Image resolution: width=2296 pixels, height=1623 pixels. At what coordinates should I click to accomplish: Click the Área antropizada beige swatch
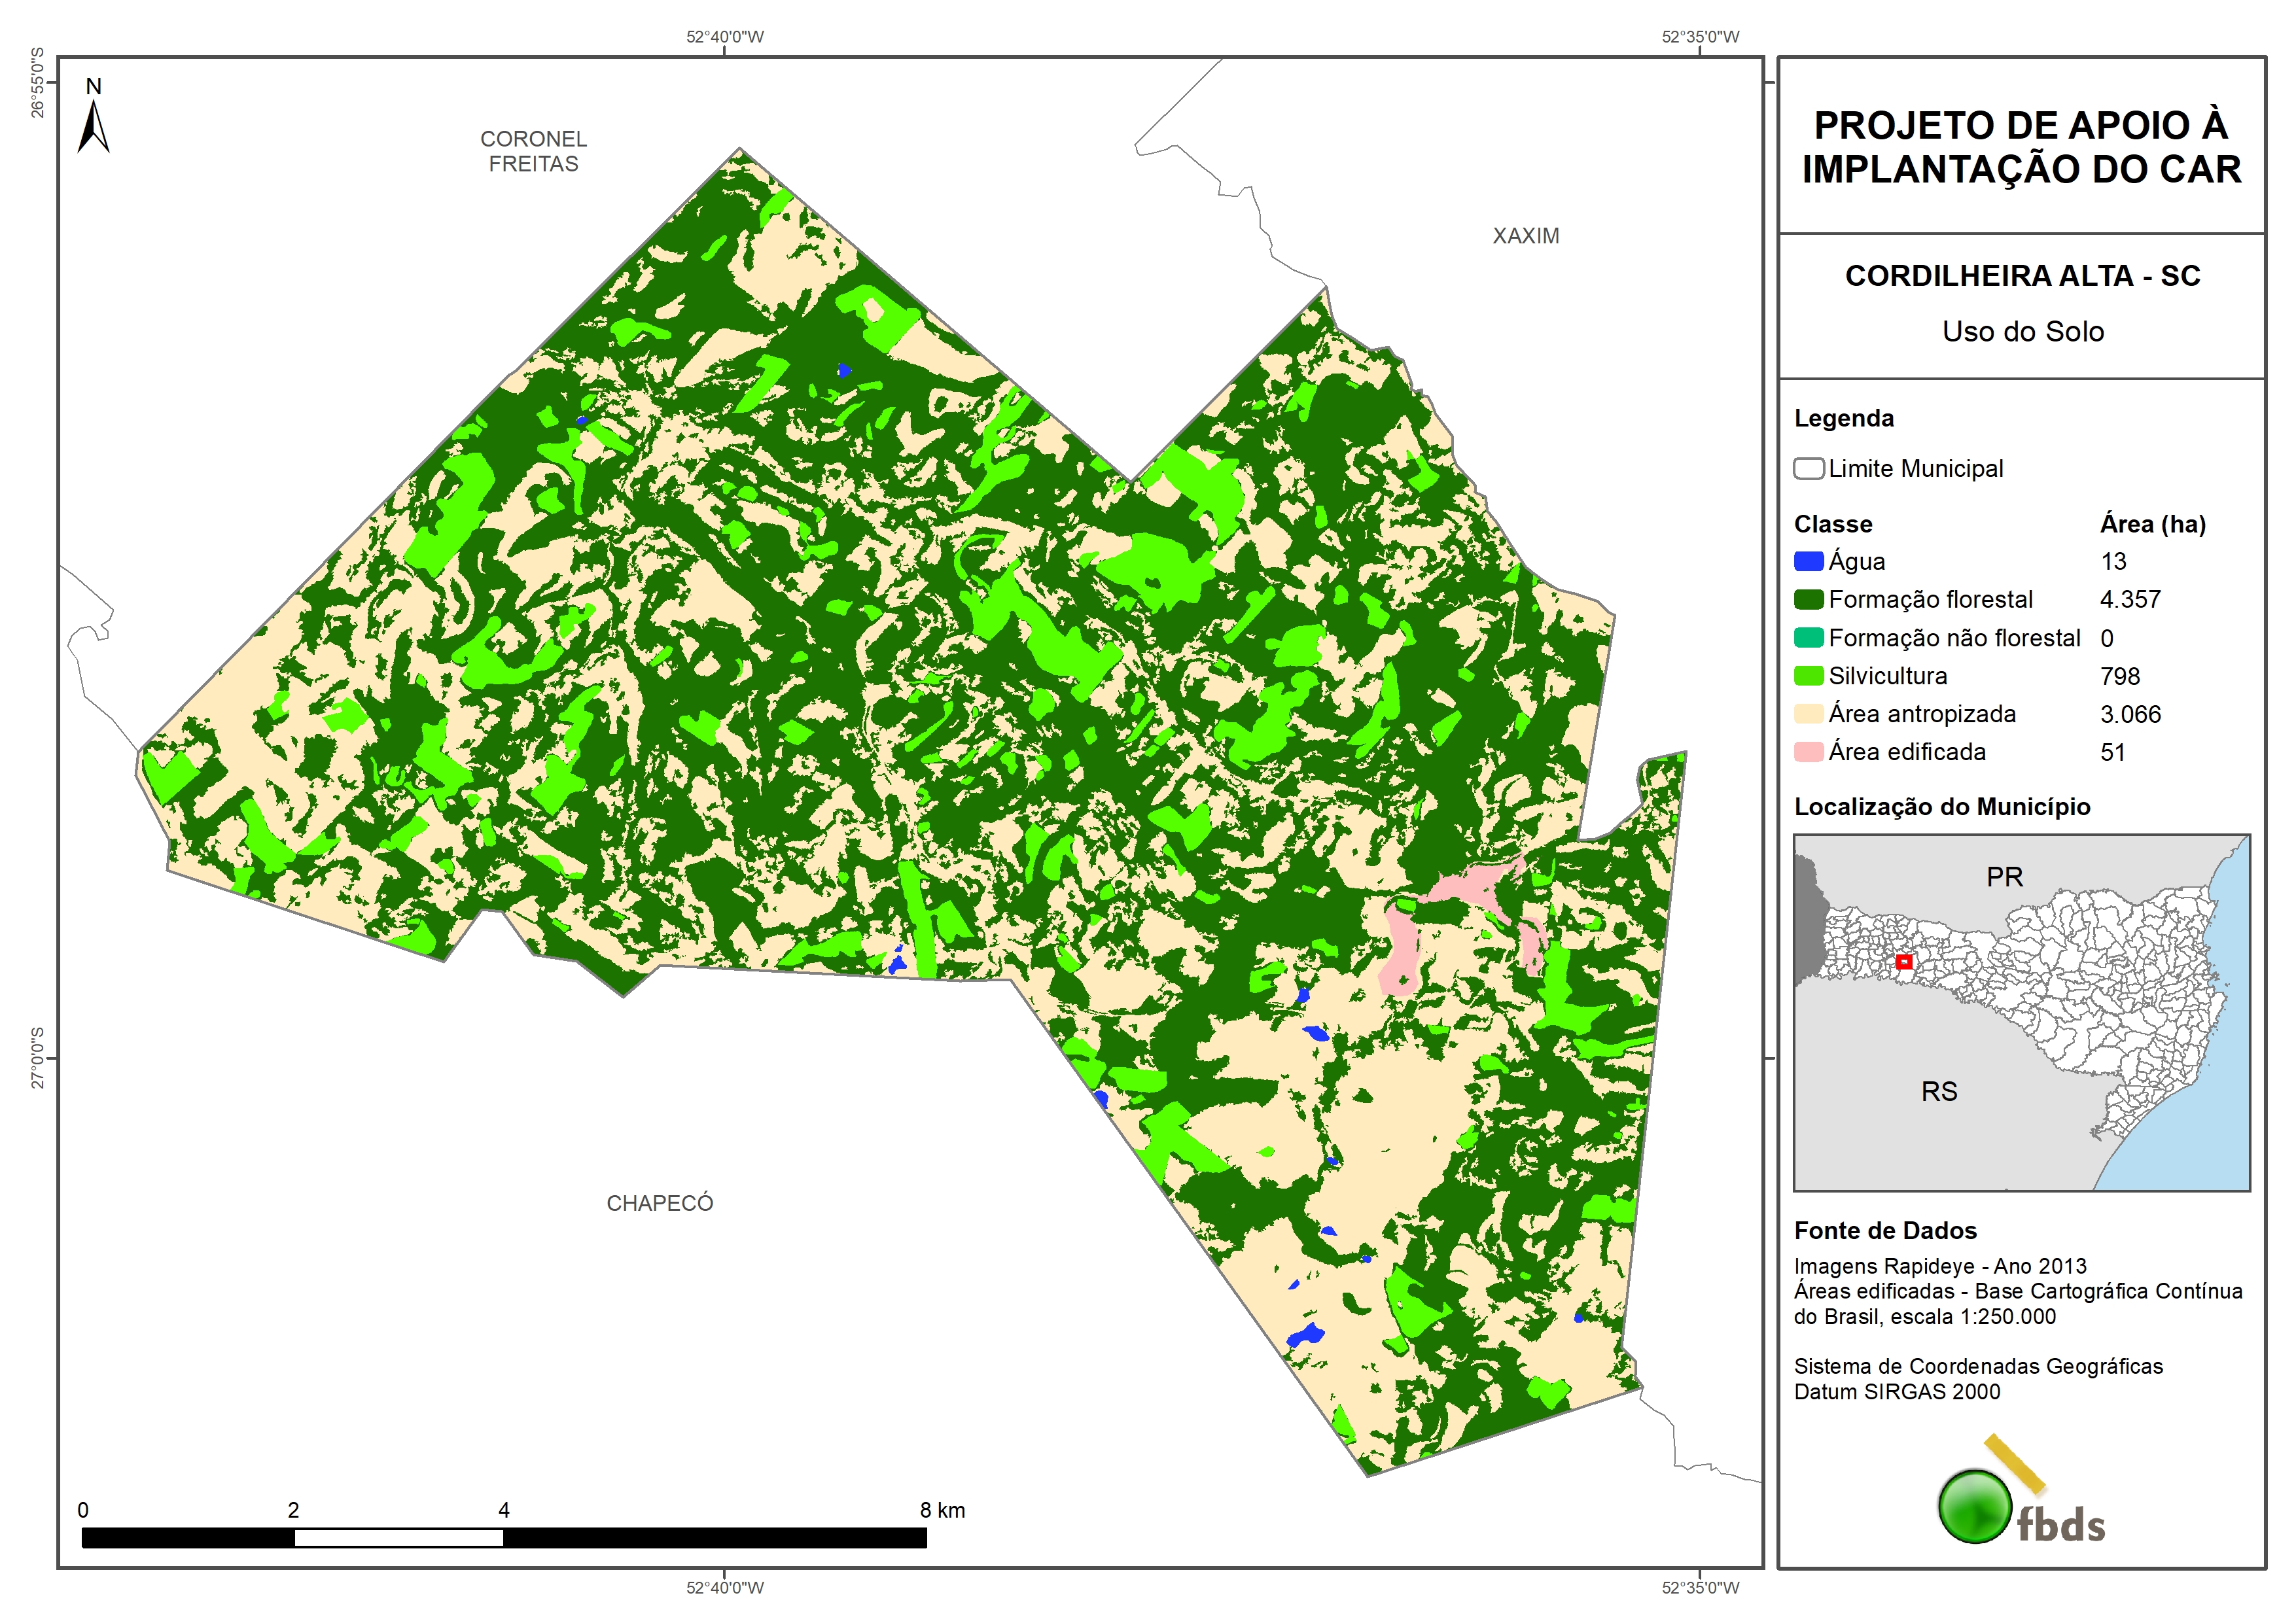click(1808, 714)
